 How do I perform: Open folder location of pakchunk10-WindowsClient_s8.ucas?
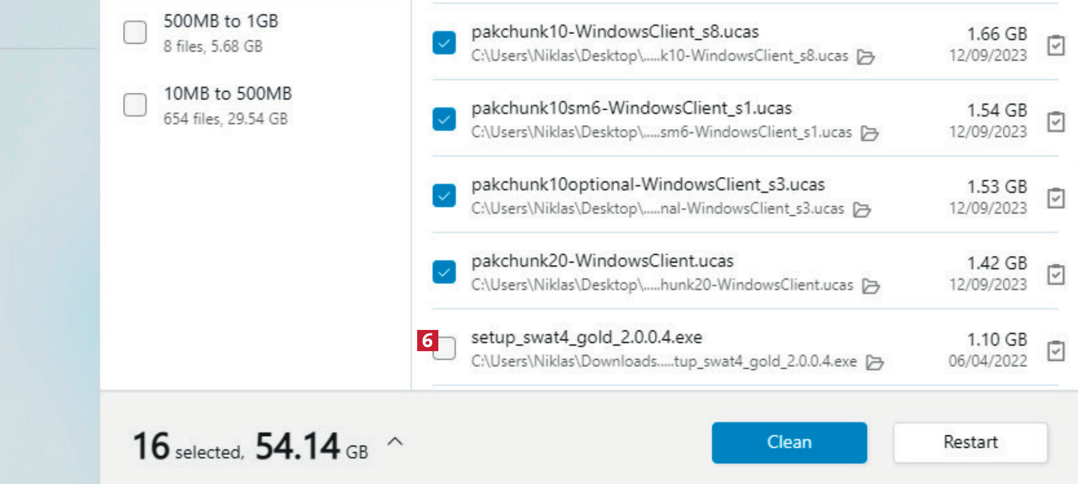[865, 57]
